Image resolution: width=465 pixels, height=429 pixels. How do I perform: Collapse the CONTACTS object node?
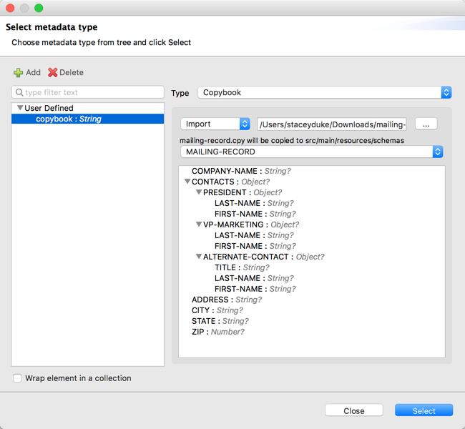(x=187, y=182)
